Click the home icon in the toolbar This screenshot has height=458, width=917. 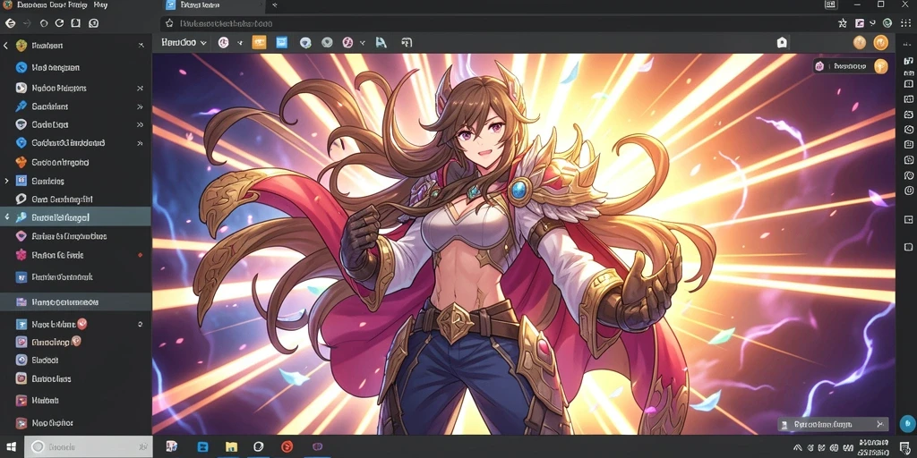(782, 42)
